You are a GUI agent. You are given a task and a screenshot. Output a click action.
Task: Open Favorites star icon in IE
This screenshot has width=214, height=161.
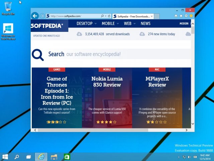click(x=181, y=16)
